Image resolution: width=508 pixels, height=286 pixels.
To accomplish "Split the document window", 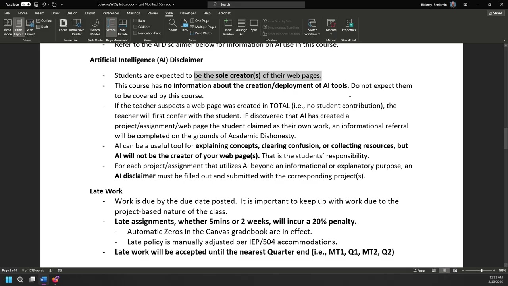I will 254,25.
